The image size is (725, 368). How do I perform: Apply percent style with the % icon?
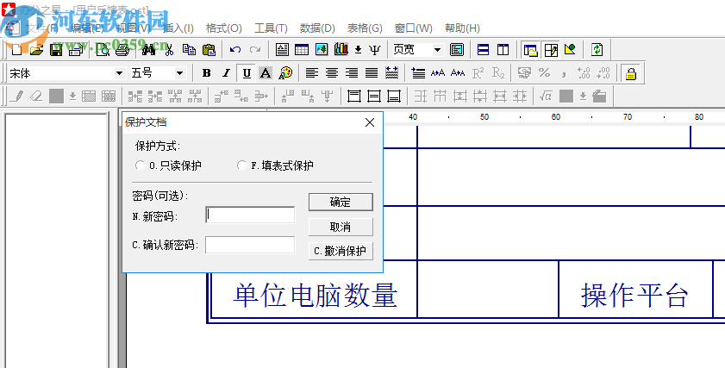[x=544, y=73]
